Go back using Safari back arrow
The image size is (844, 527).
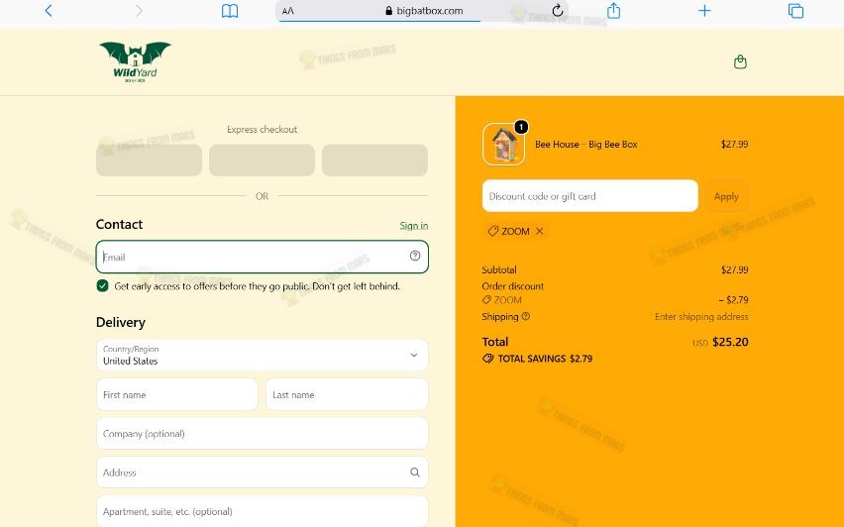click(49, 11)
